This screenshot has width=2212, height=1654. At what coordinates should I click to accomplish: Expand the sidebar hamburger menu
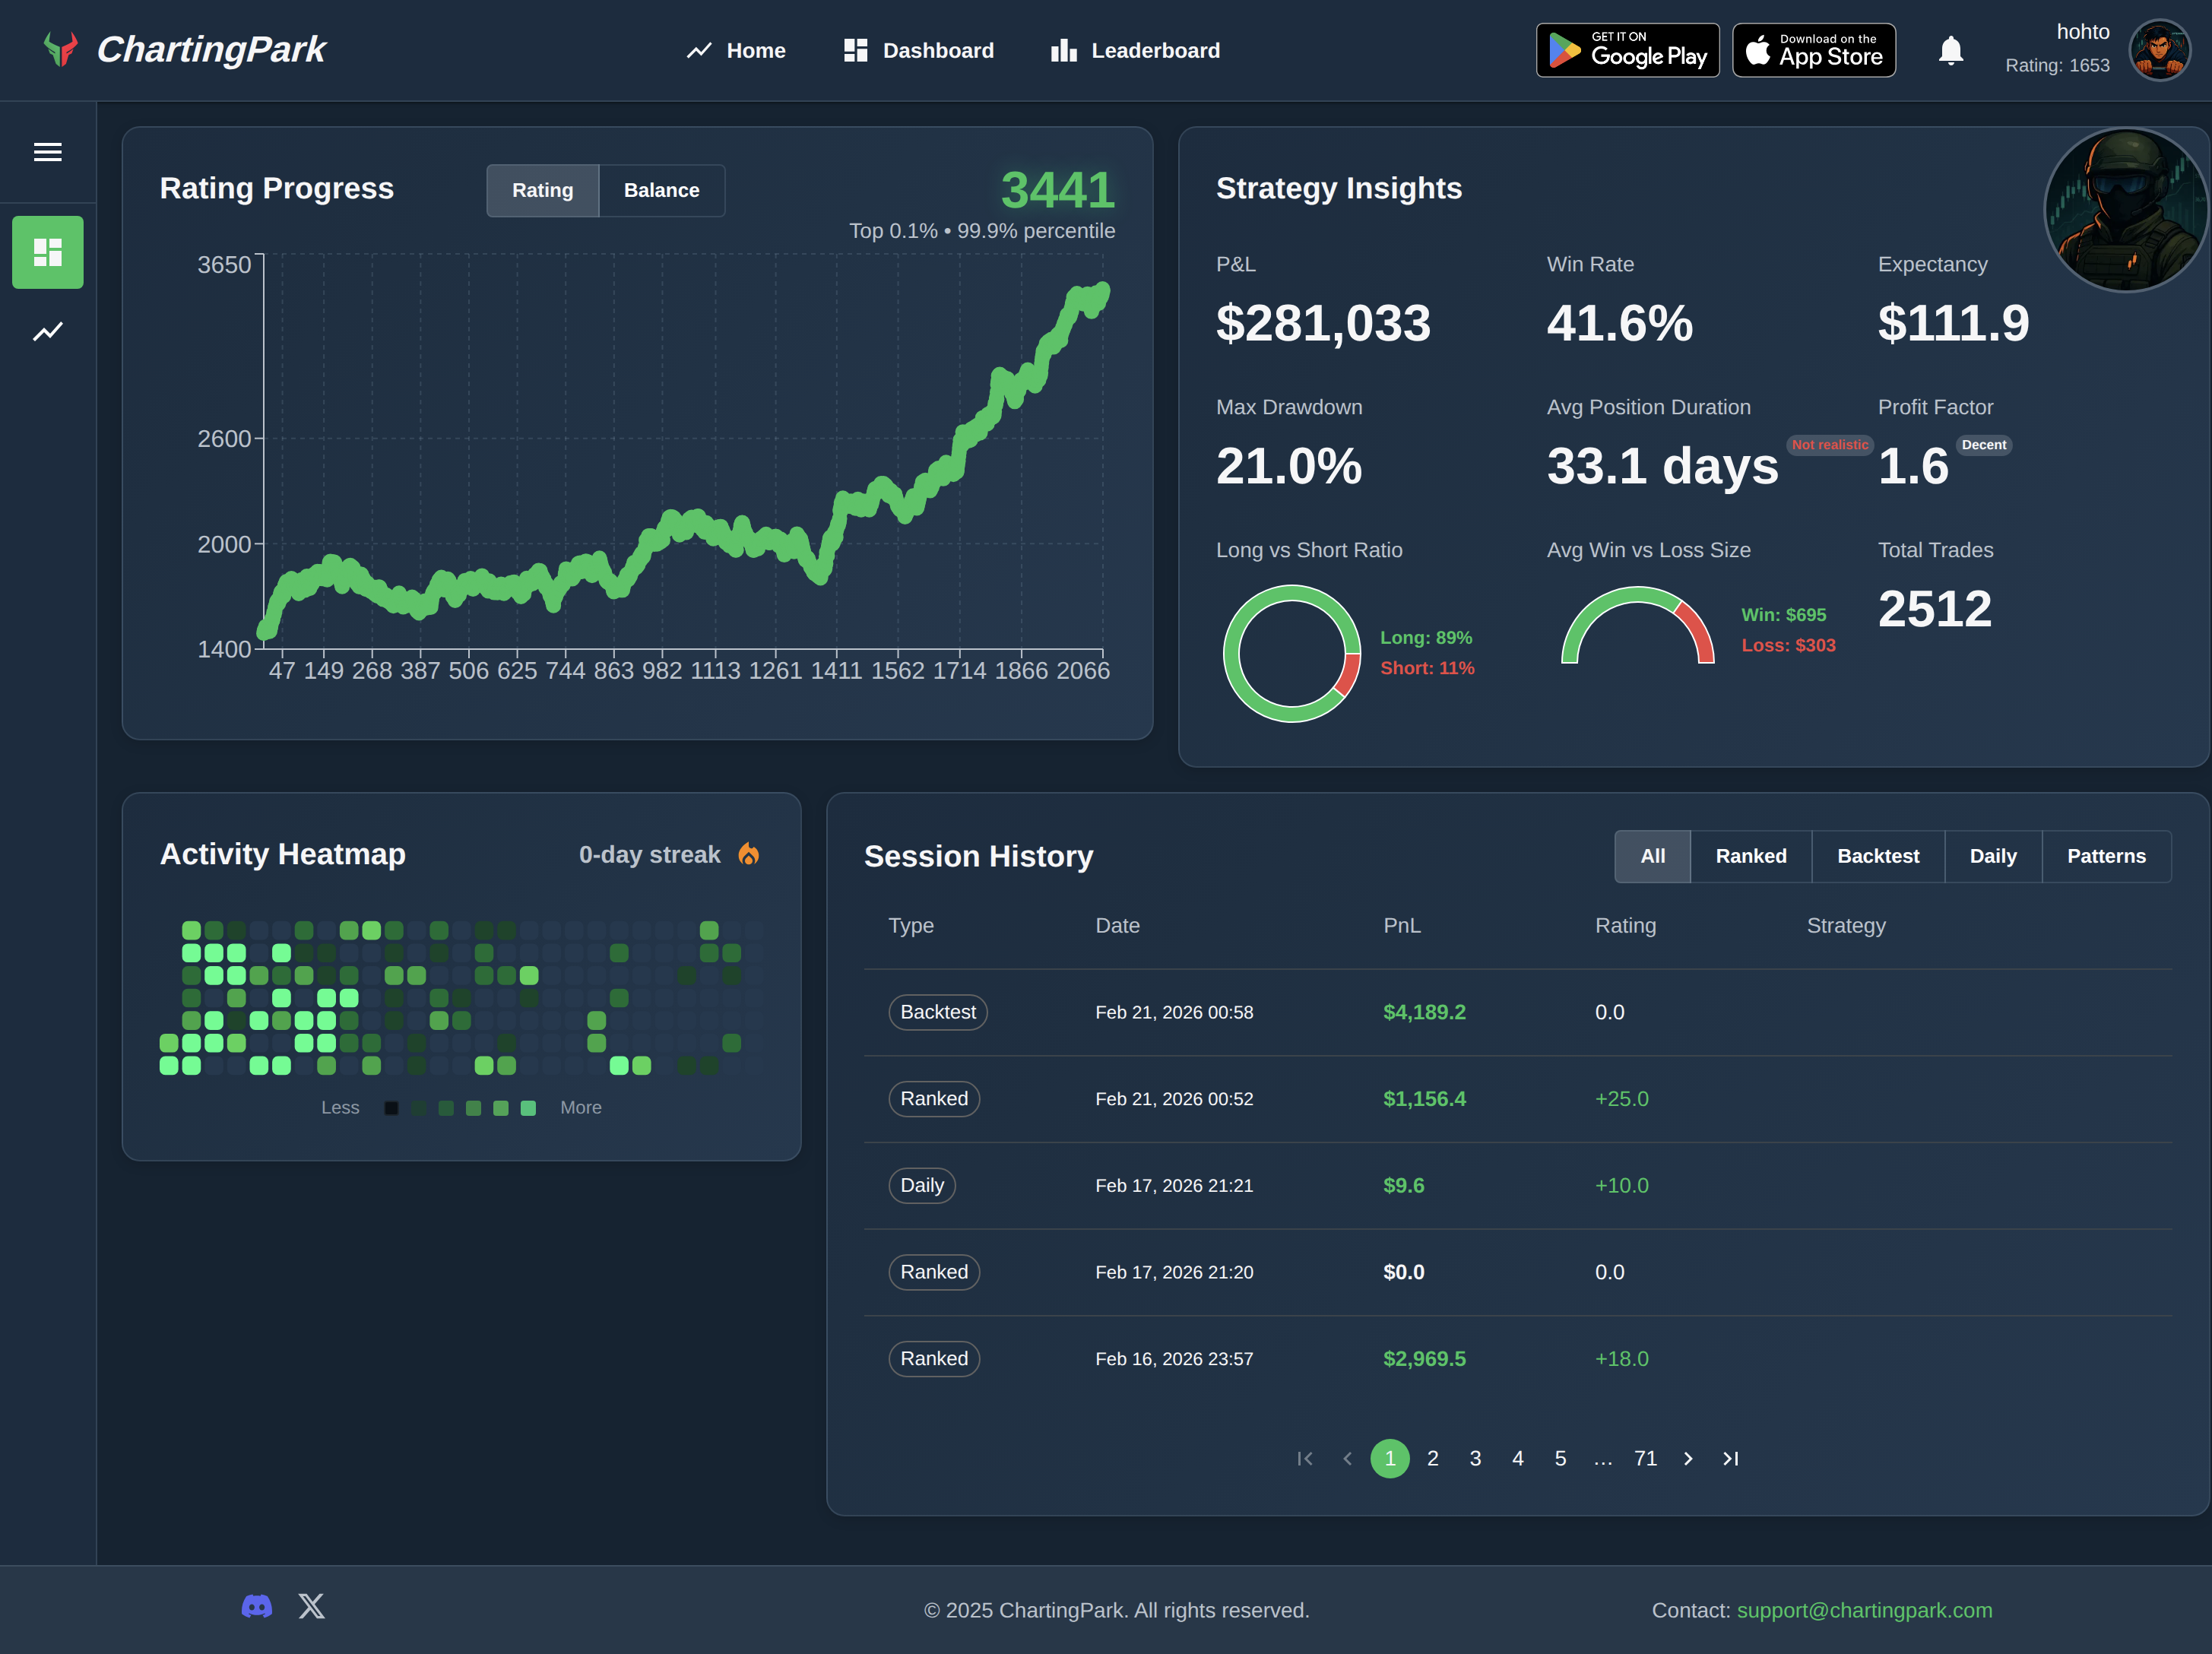click(47, 151)
